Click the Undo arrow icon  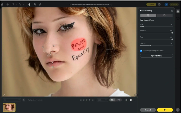coord(20,4)
